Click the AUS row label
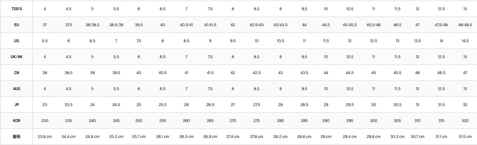The image size is (477, 145). point(16,89)
